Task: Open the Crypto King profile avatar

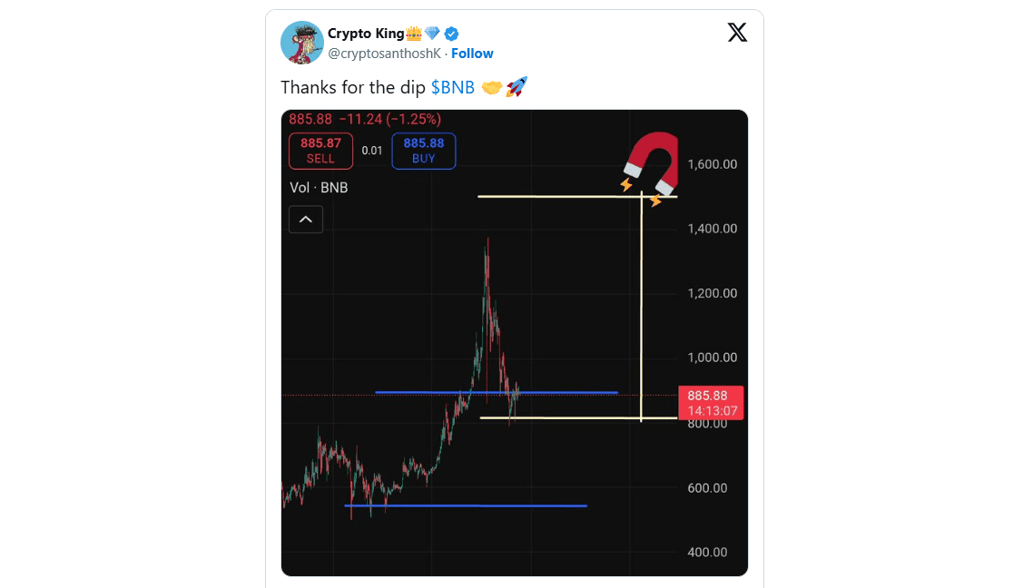Action: point(302,43)
